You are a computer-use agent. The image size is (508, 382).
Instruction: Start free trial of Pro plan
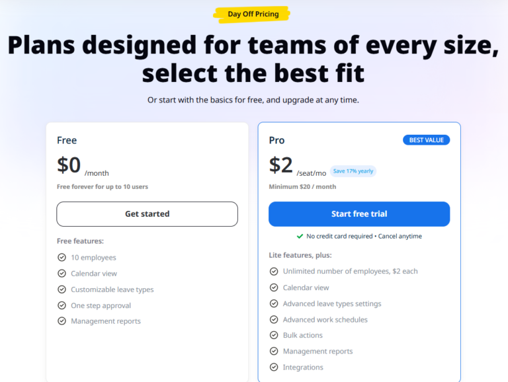(x=359, y=214)
